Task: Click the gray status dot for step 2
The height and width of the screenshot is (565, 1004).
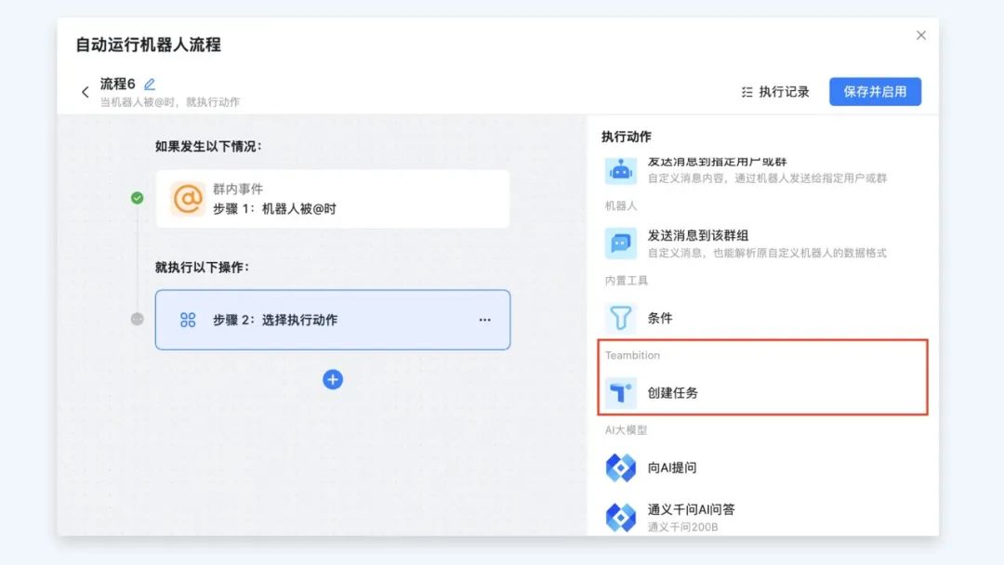Action: 138,319
